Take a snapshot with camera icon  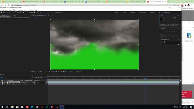pyautogui.click(x=70, y=71)
